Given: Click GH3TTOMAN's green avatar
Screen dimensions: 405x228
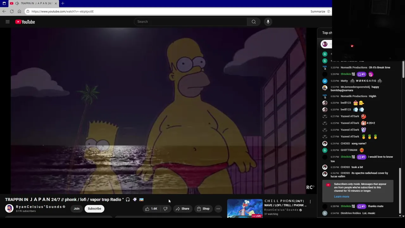Looking at the screenshot, I should [x=325, y=150].
